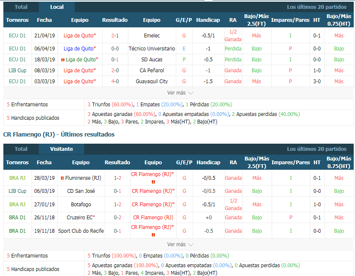
Task: Open the Cruzeiro EC team link
Action: pos(79,218)
